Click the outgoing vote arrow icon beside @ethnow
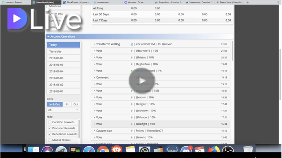This screenshot has height=158, width=282. pyautogui.click(x=132, y=111)
